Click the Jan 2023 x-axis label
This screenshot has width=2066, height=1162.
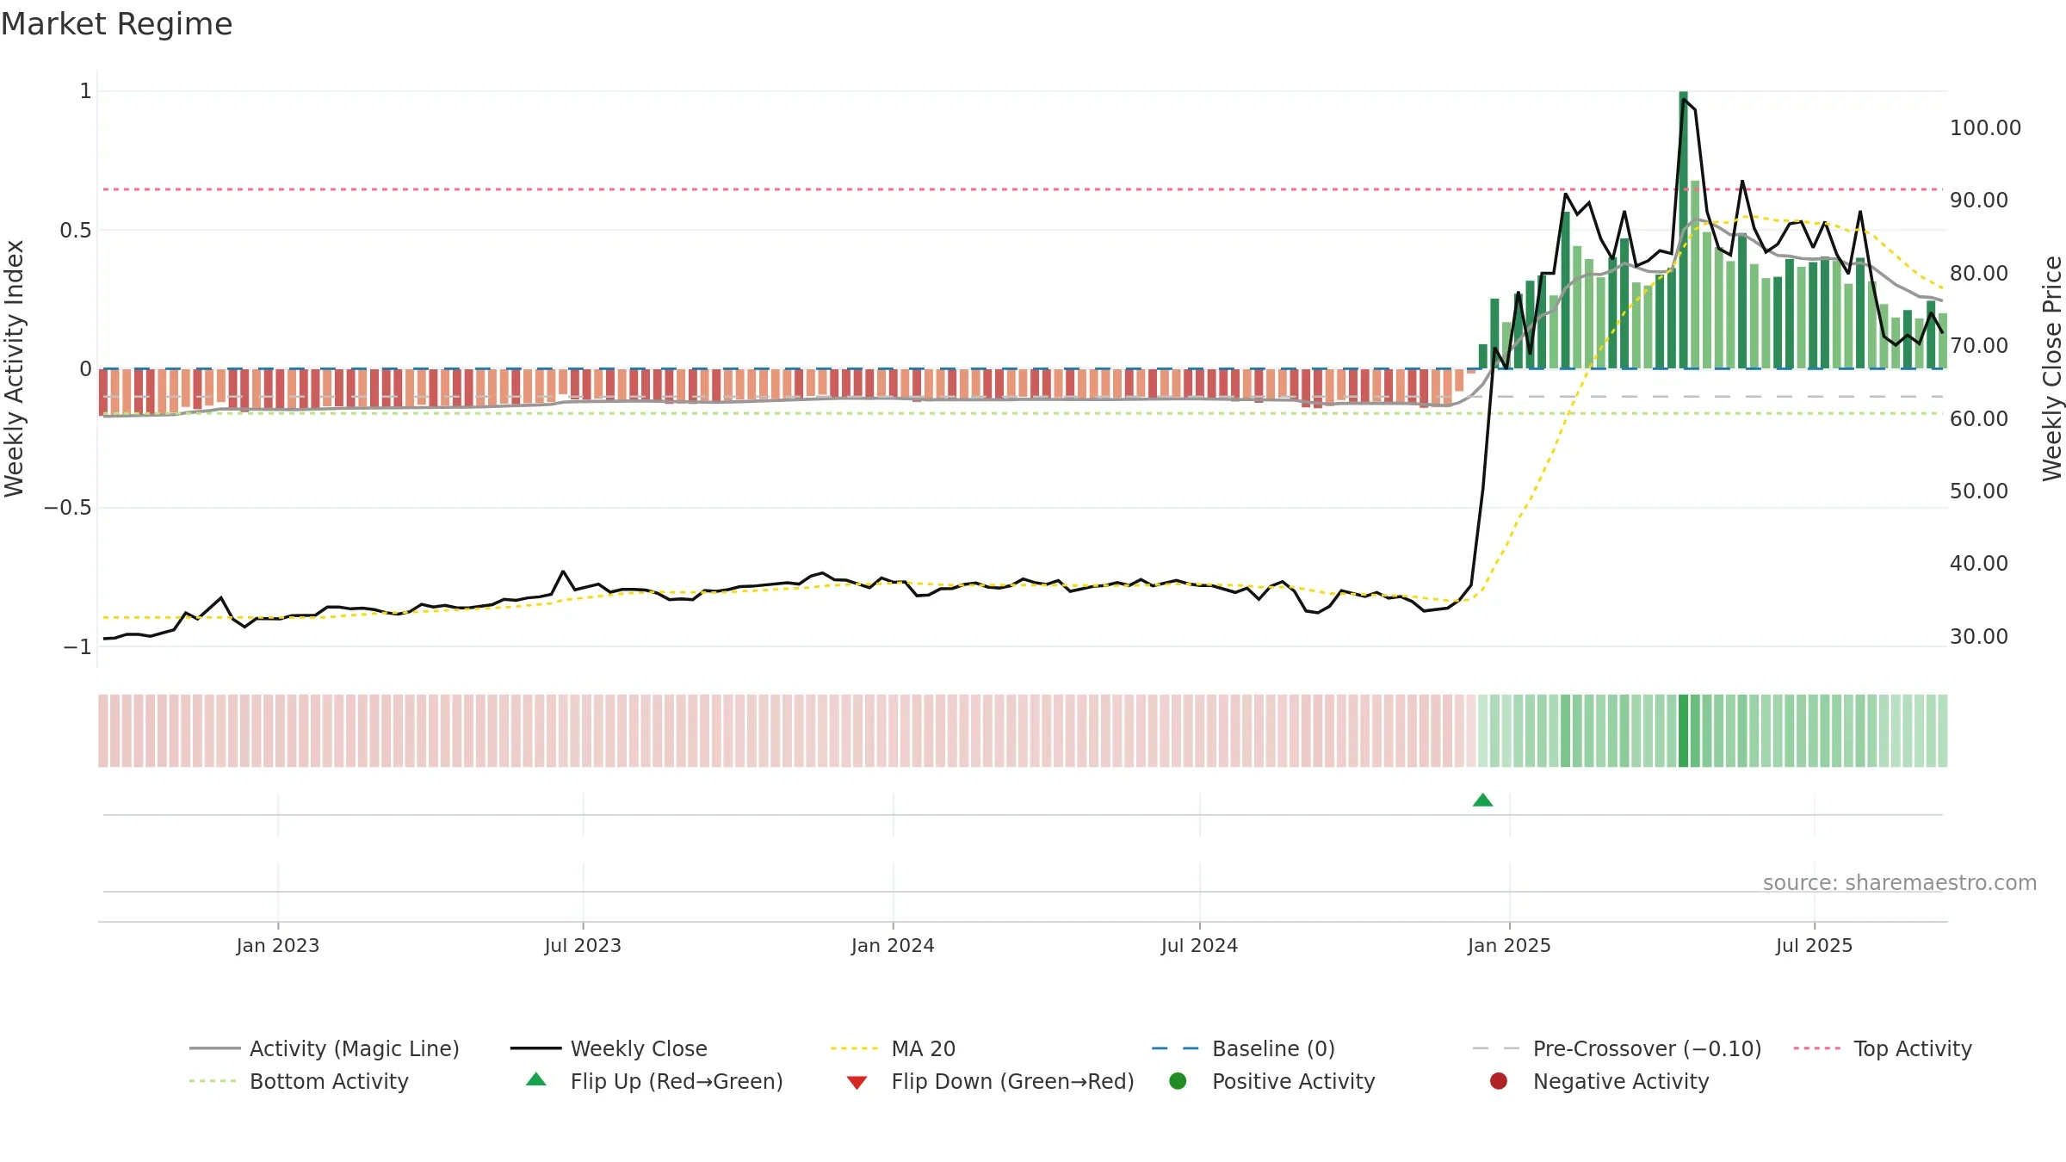coord(278,945)
